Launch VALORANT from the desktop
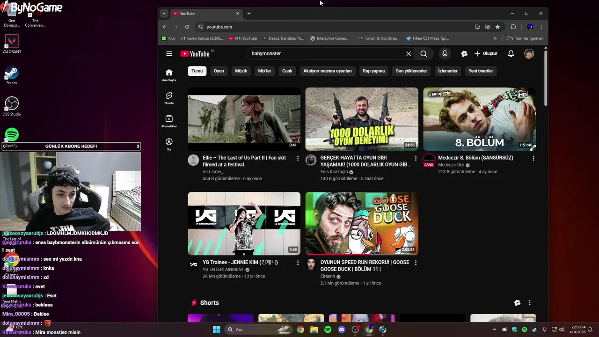The height and width of the screenshot is (337, 599). pos(12,44)
